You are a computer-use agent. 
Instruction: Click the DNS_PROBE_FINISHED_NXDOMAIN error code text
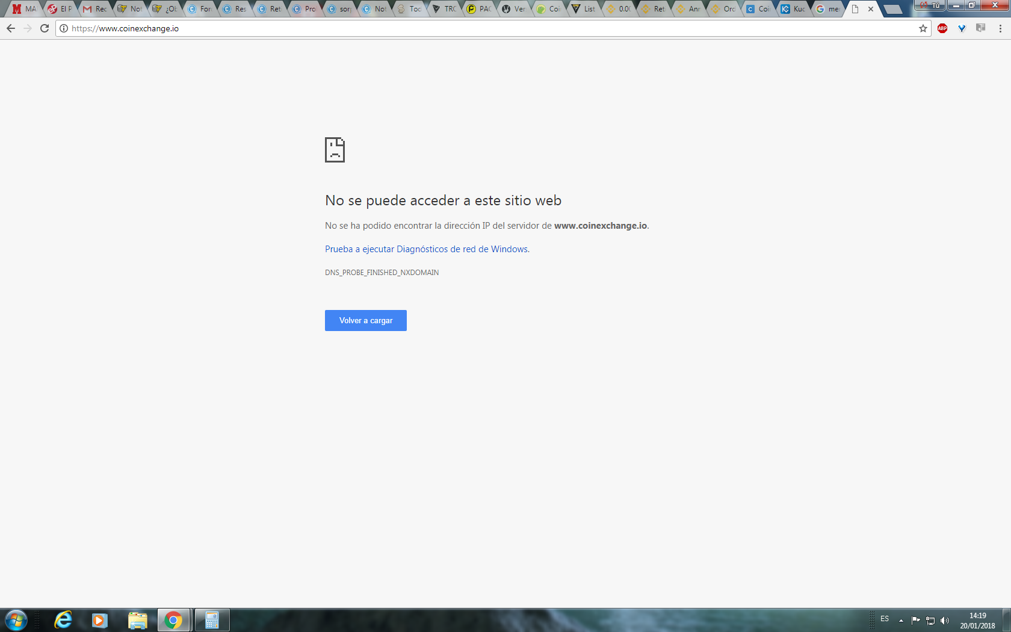coord(382,273)
